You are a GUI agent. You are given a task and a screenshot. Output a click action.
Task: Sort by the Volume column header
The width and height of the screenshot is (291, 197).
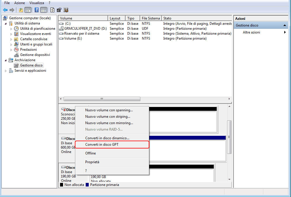click(83, 18)
